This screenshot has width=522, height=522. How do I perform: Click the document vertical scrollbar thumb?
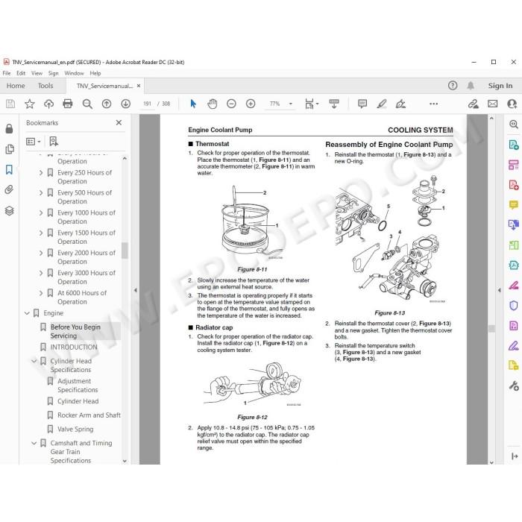coord(491,329)
